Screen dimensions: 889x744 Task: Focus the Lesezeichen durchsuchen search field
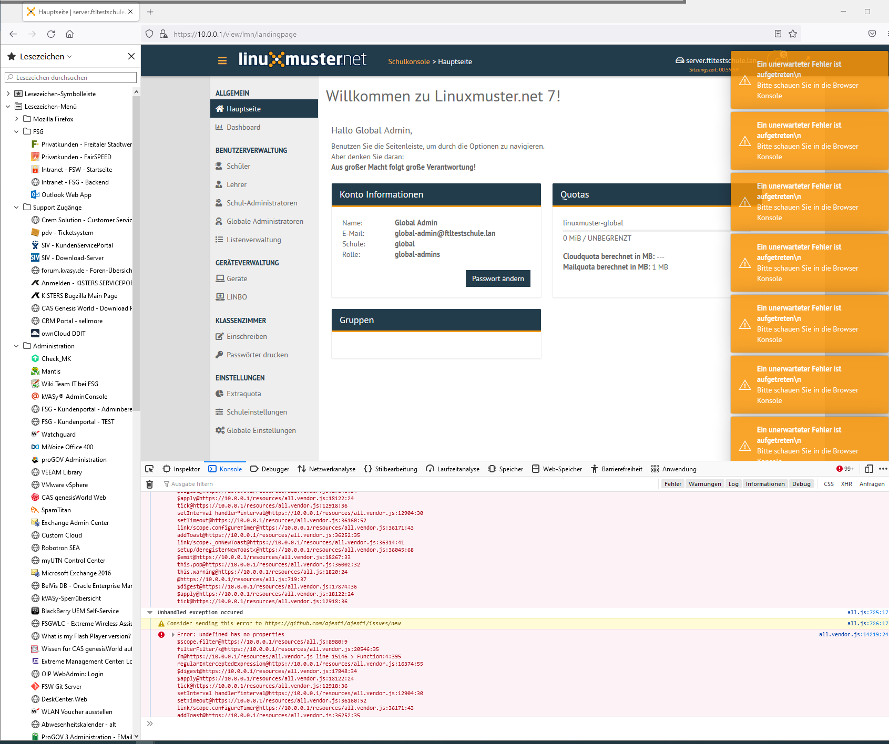[x=70, y=77]
